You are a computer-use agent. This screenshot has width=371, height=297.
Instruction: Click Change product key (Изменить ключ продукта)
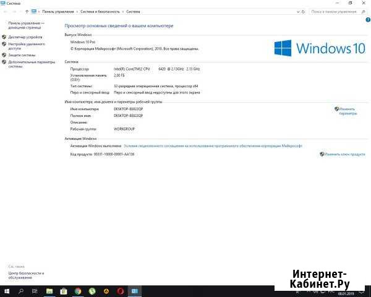(345, 155)
